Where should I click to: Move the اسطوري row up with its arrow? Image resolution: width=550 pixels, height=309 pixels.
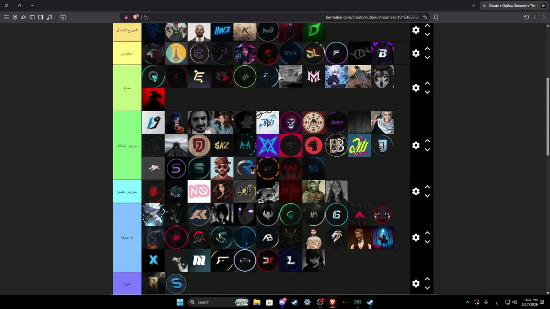coord(427,49)
